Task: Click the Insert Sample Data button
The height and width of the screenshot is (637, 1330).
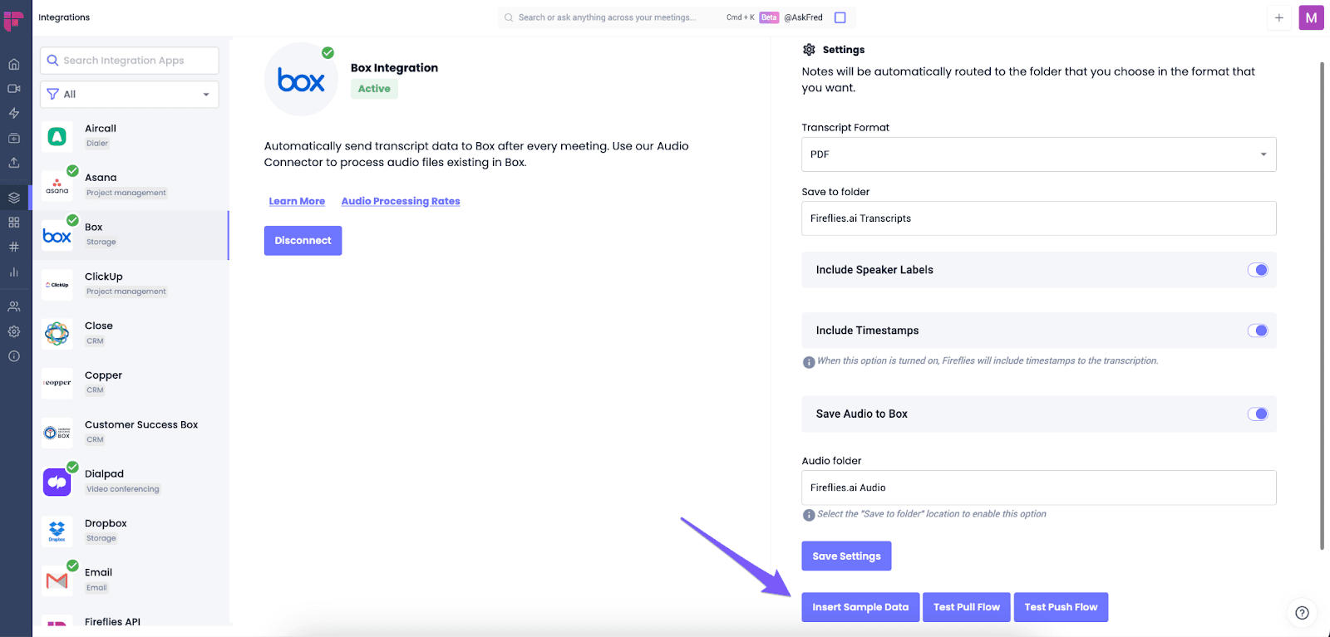Action: (860, 607)
